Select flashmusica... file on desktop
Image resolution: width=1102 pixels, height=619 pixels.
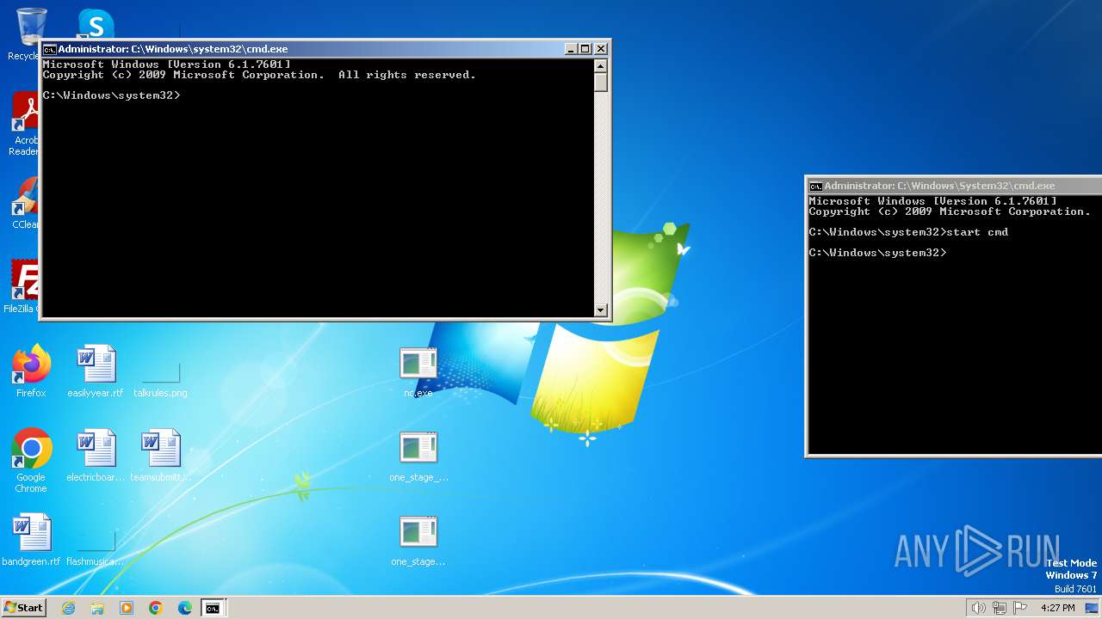click(96, 540)
